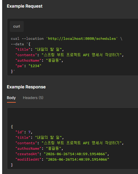Click the "1234" password value
The image size is (138, 174).
pyautogui.click(x=35, y=66)
